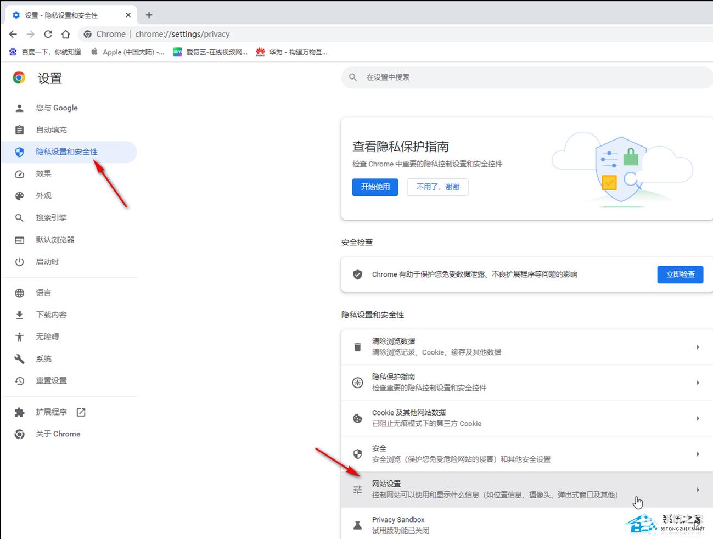The height and width of the screenshot is (539, 713).
Task: Click the search icon for 搜索引擎
Action: 19,218
